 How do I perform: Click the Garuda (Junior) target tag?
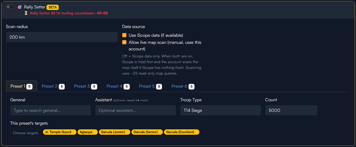pos(114,132)
